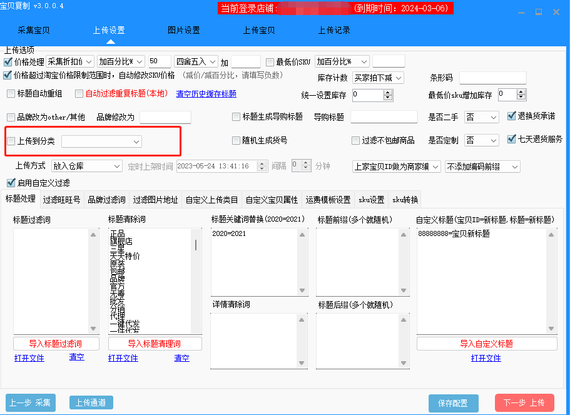Toggle the 价格处理 checkbox

coord(8,62)
